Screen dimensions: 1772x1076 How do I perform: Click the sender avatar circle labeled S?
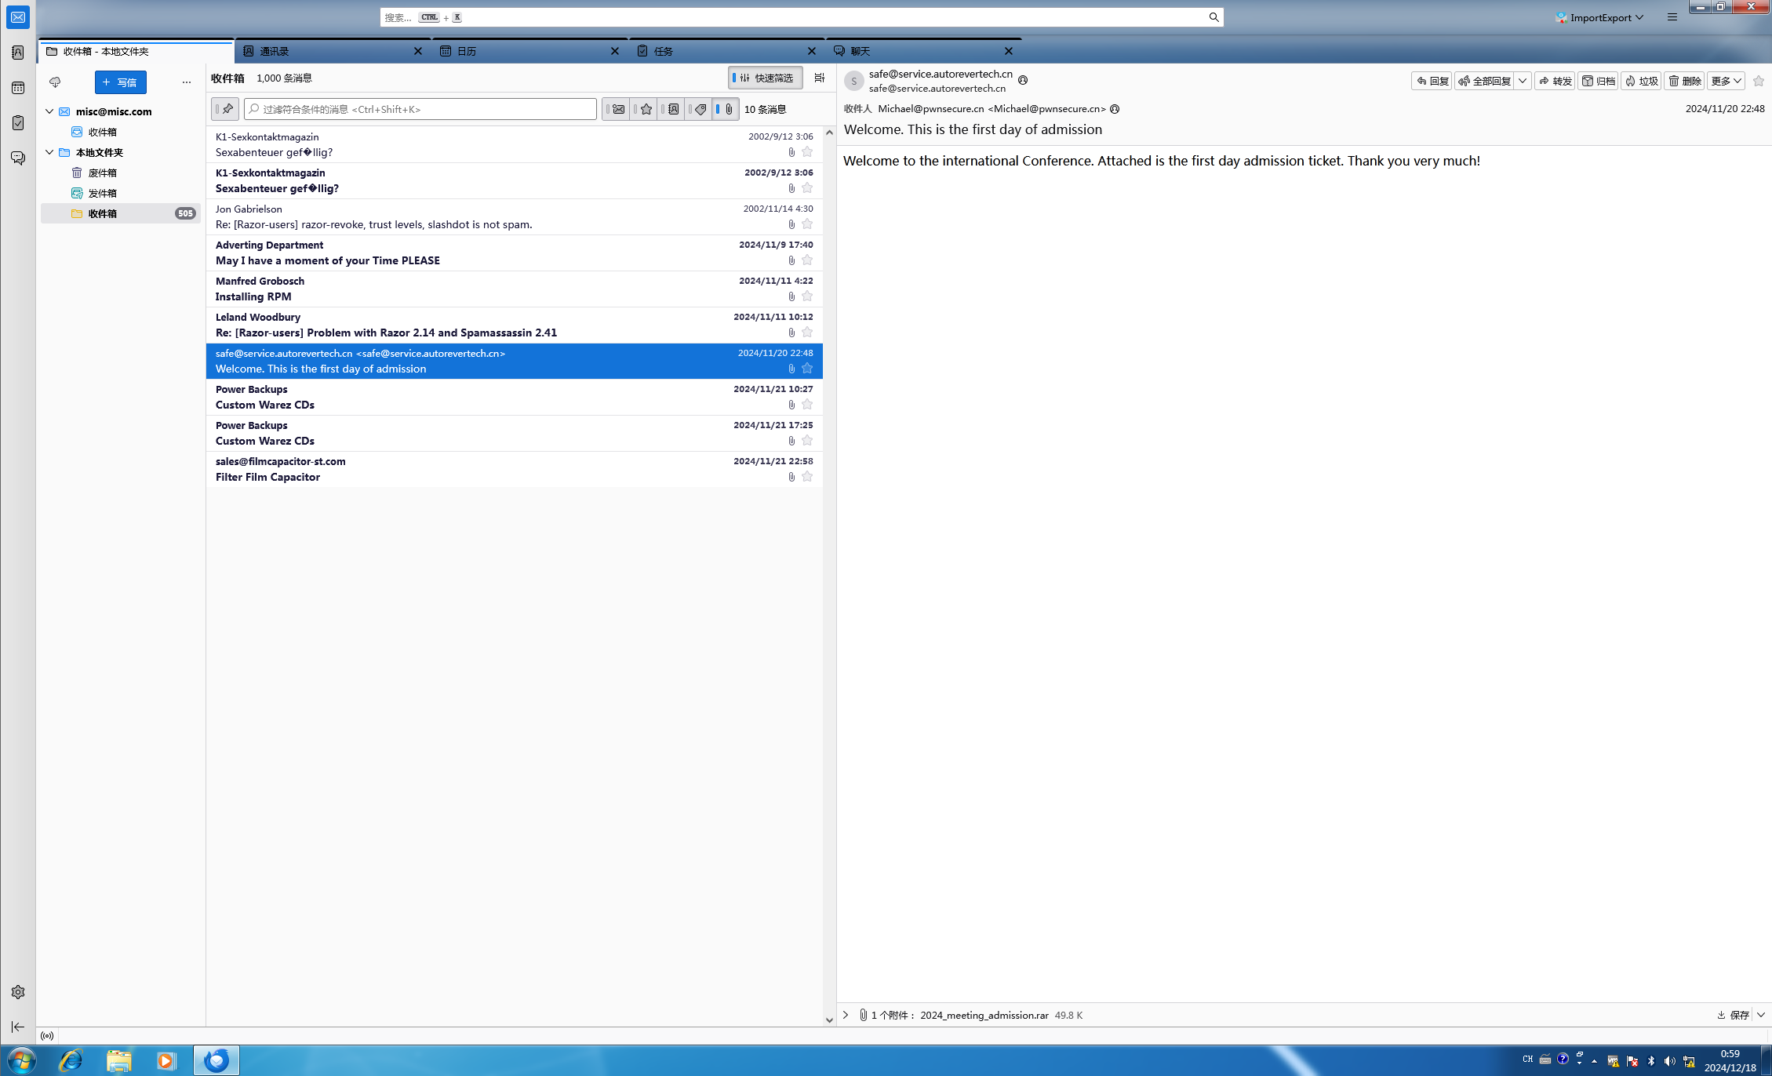click(x=854, y=81)
